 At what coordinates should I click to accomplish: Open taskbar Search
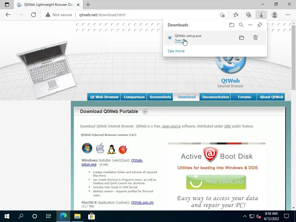[x=21, y=216]
